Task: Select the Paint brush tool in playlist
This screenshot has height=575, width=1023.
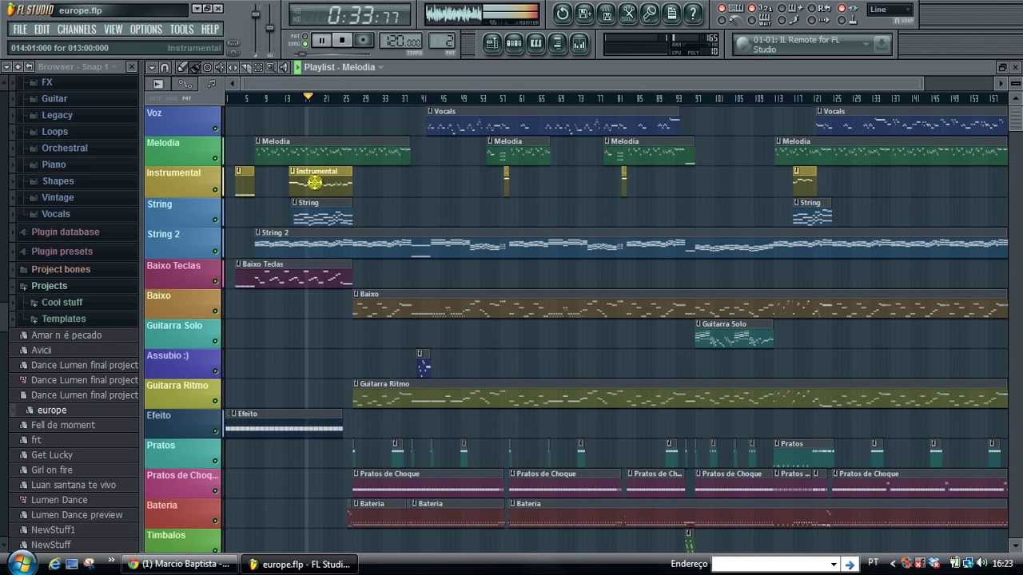Action: pyautogui.click(x=194, y=68)
